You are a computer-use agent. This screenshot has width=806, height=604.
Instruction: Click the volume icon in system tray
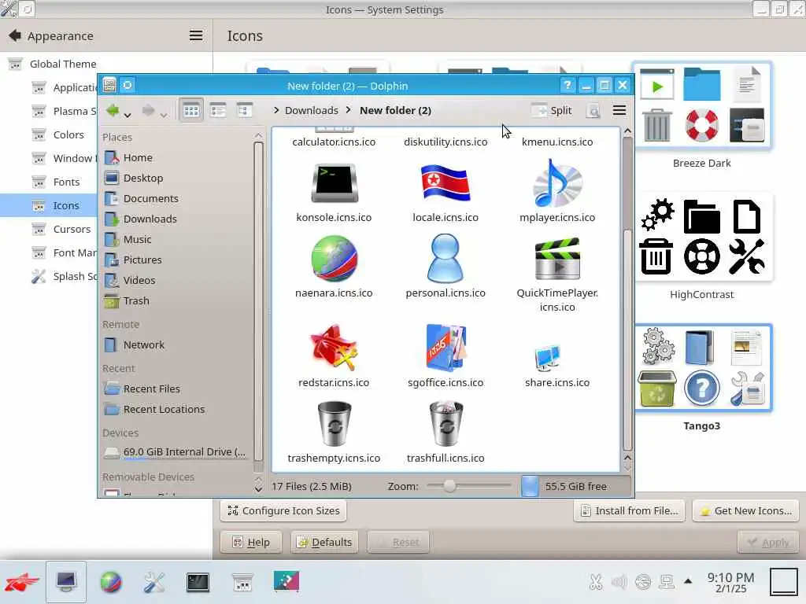pyautogui.click(x=619, y=582)
